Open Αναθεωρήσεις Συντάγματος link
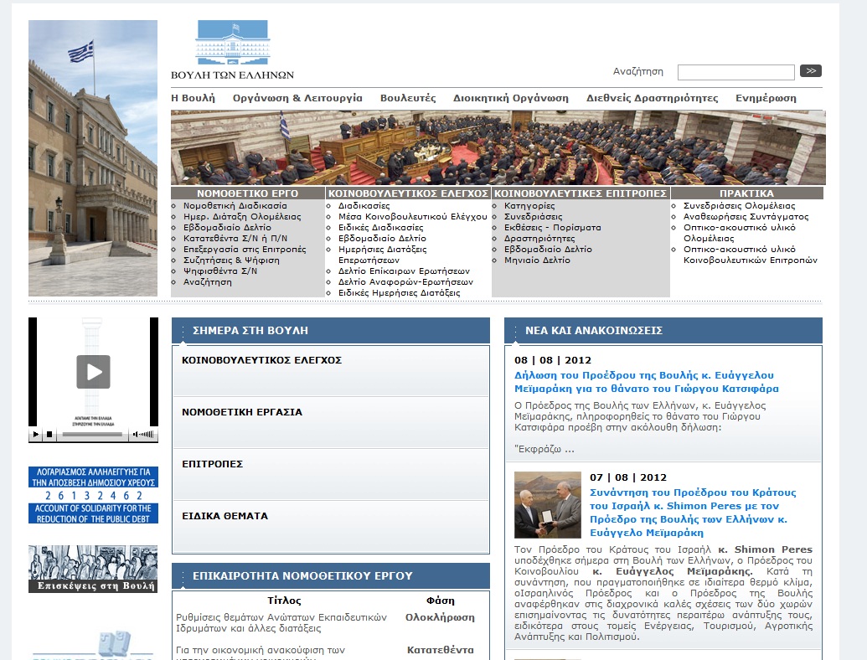867x660 pixels. pos(746,217)
